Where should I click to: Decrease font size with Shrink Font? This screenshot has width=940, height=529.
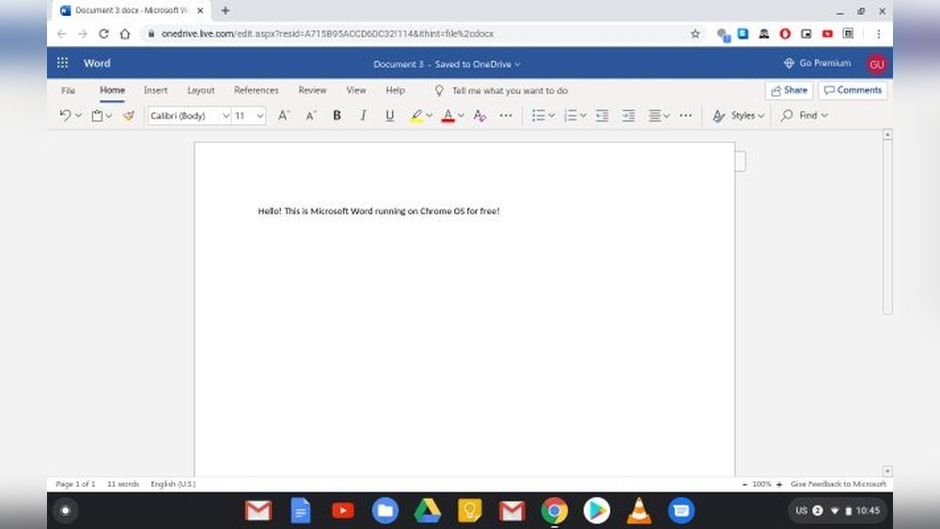[x=310, y=116]
